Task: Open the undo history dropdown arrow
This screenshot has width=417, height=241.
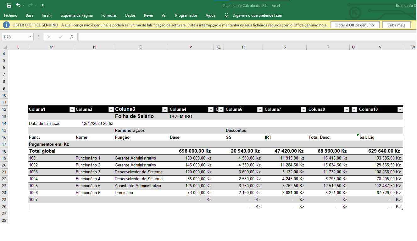Action: pyautogui.click(x=24, y=5)
